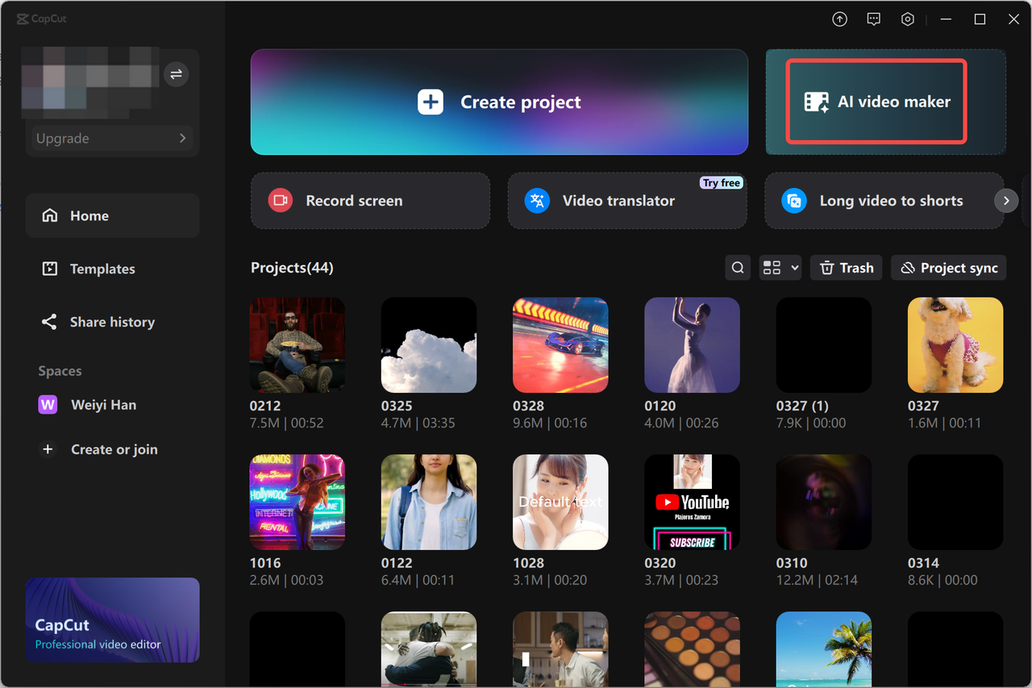Click Project sync

tap(948, 267)
